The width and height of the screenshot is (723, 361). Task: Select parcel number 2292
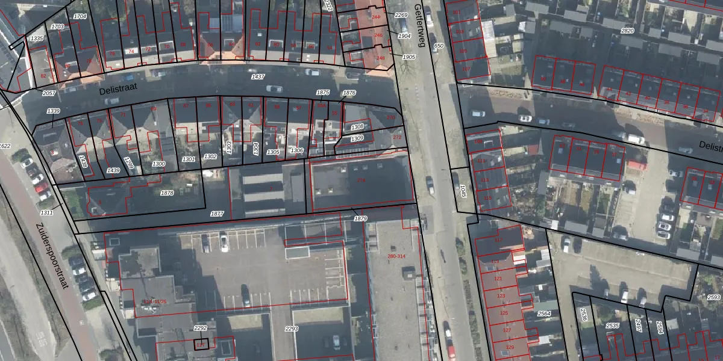pyautogui.click(x=200, y=328)
